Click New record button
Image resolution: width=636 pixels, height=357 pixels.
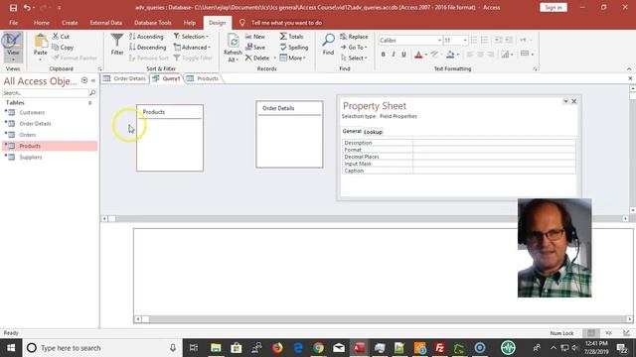[255, 37]
